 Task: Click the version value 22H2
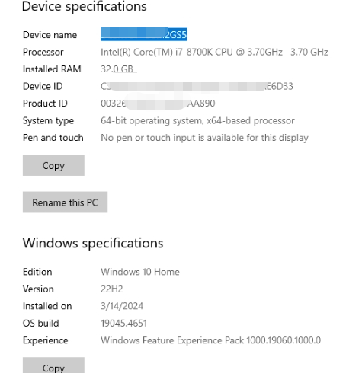112,289
